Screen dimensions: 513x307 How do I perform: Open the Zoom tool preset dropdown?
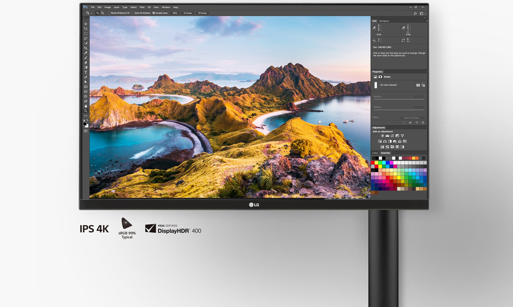pos(91,13)
